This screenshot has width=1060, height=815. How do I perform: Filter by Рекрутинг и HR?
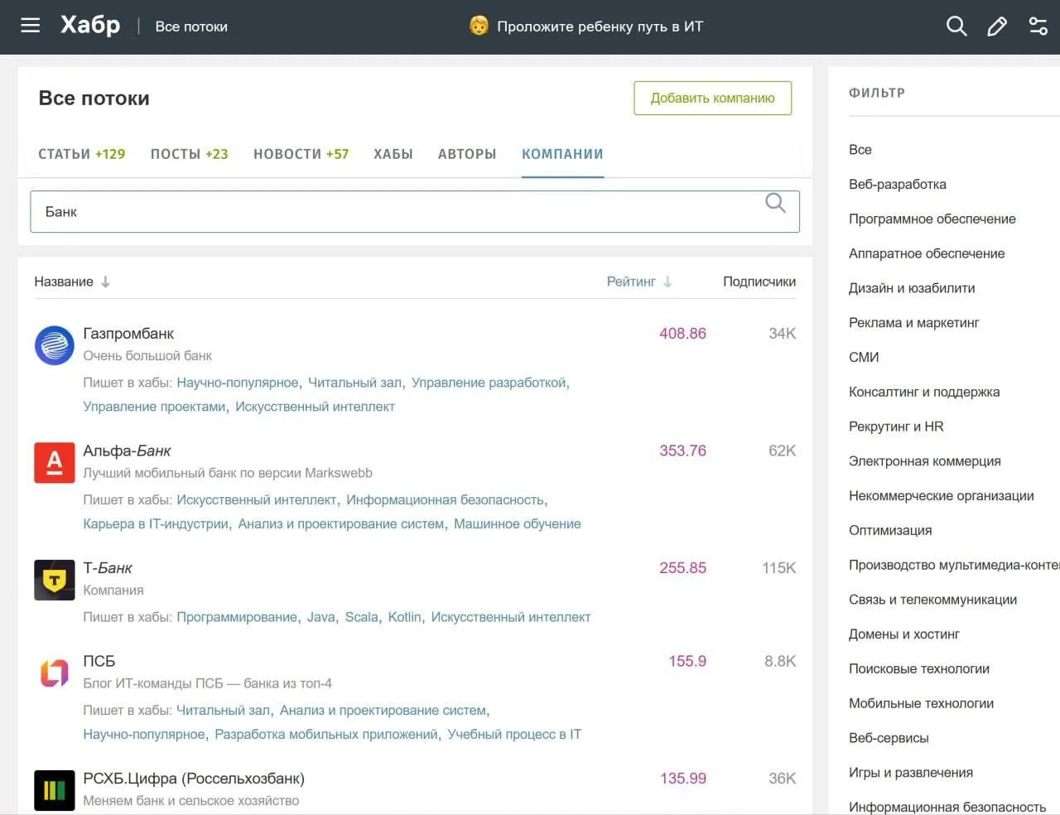point(896,427)
